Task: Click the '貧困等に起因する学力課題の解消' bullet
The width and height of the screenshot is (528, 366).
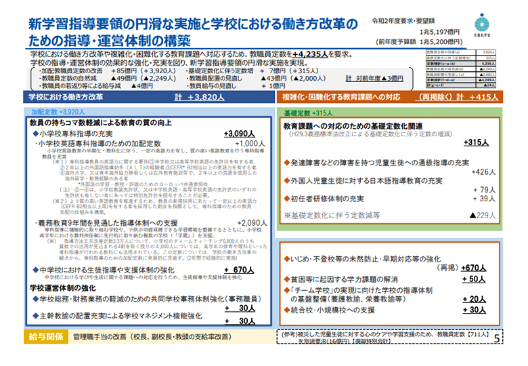Action: pyautogui.click(x=340, y=279)
